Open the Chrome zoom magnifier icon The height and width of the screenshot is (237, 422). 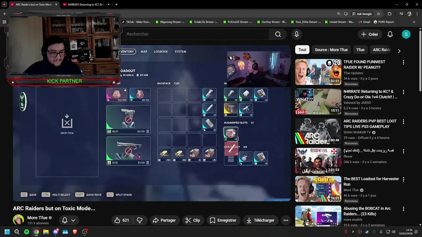pos(339,14)
